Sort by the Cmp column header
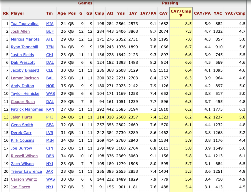This screenshot has width=251, height=192. [x=99, y=13]
